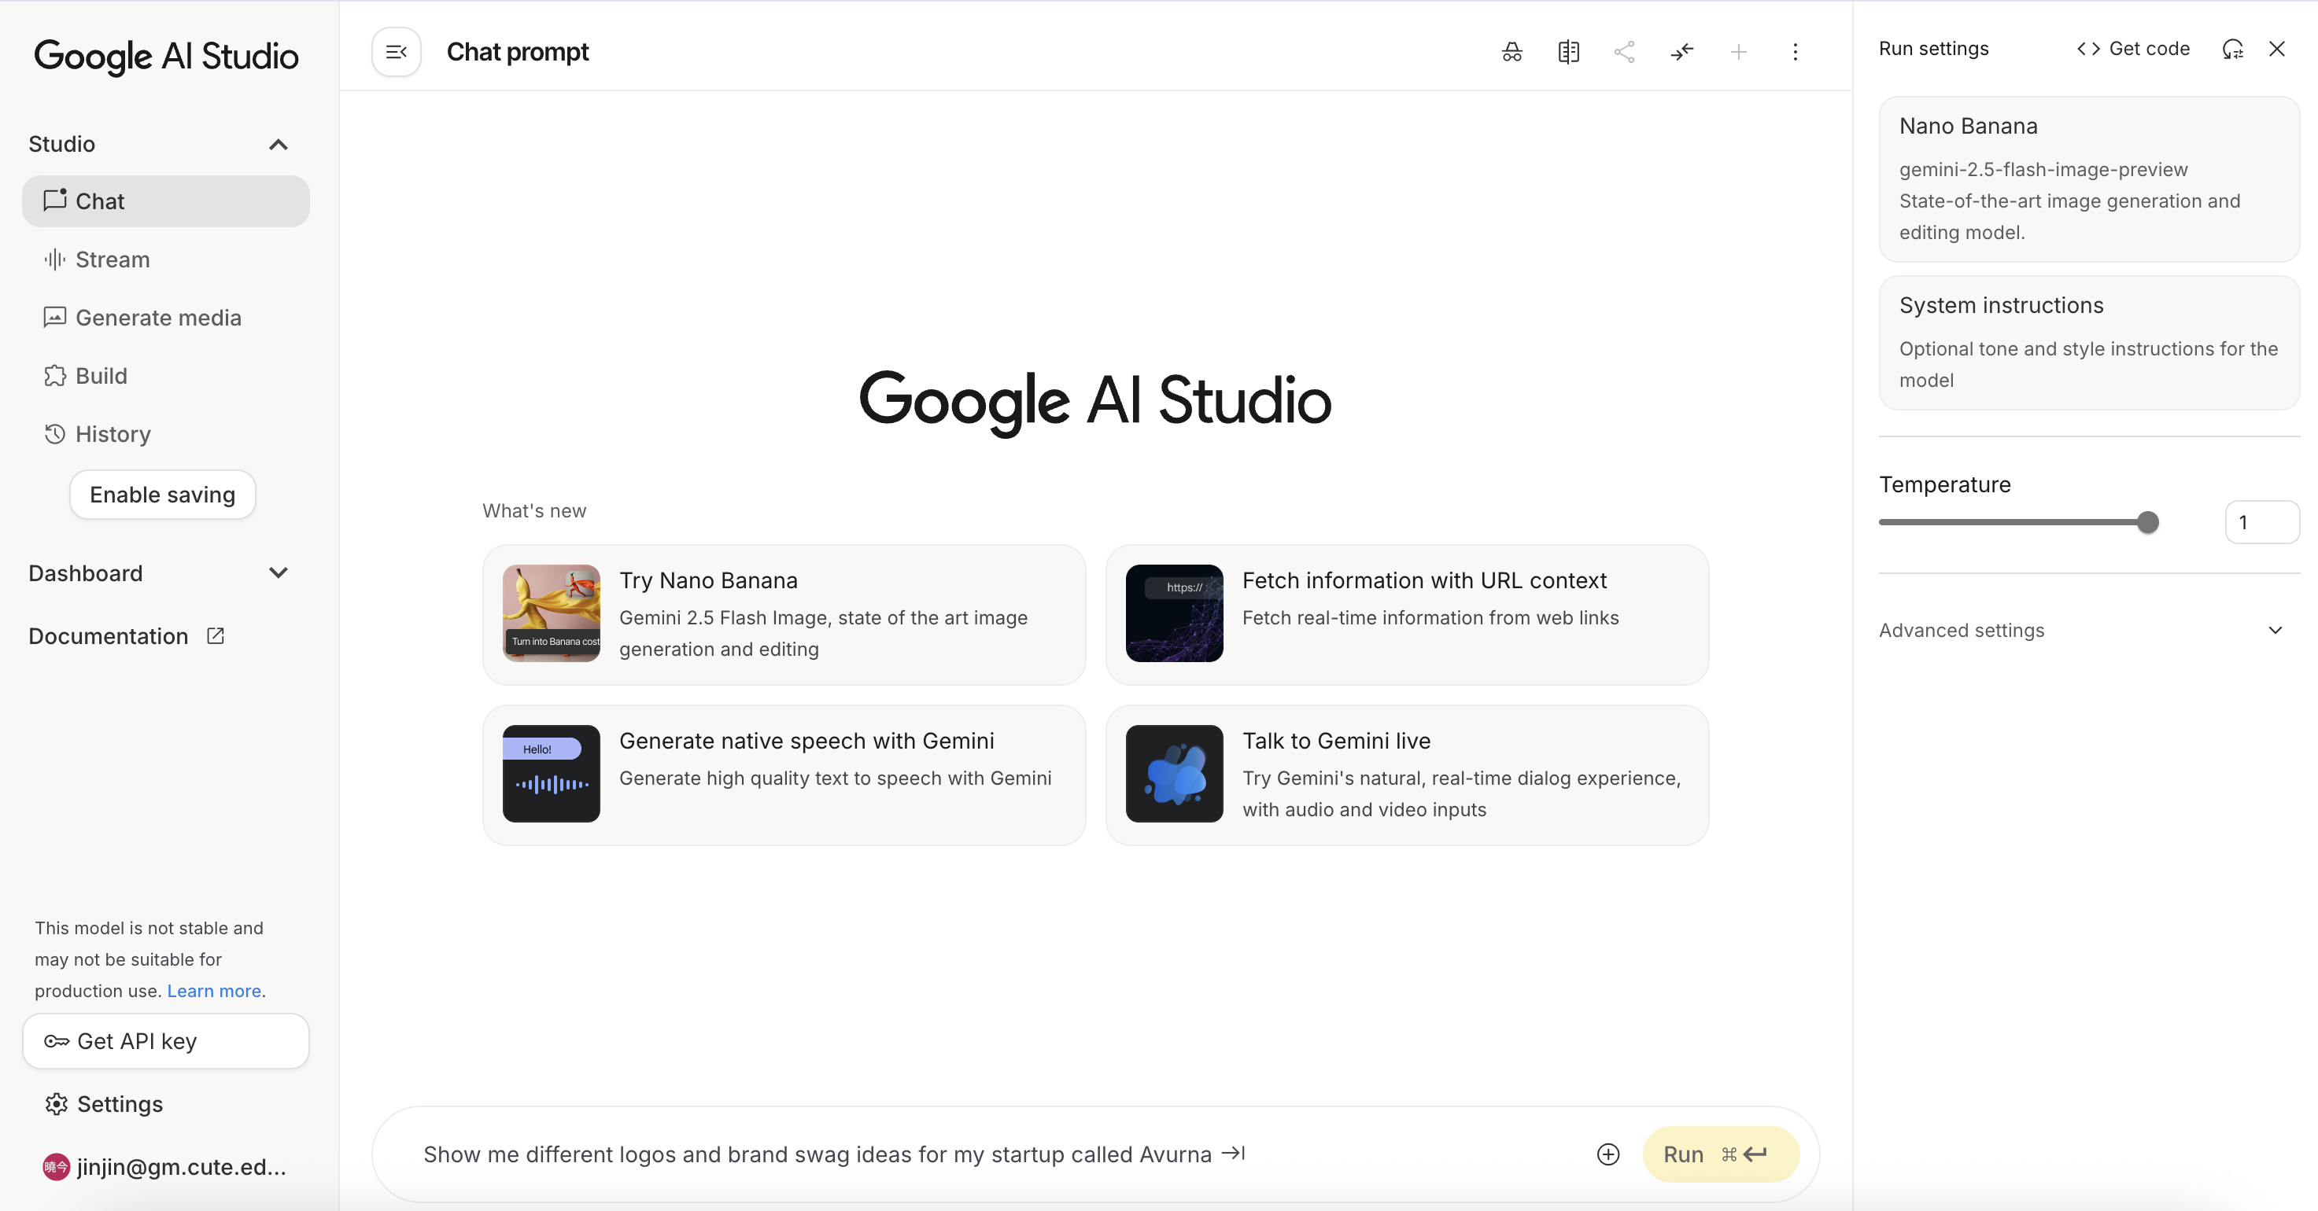Click the Enable saving button

point(162,495)
